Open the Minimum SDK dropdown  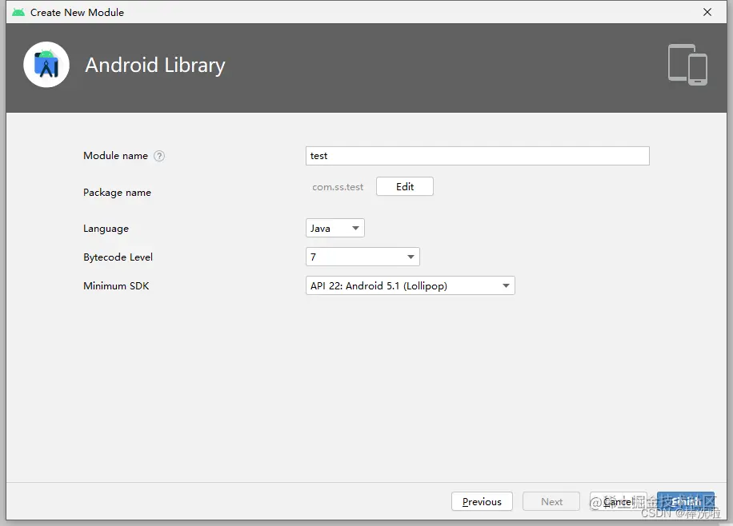point(410,285)
